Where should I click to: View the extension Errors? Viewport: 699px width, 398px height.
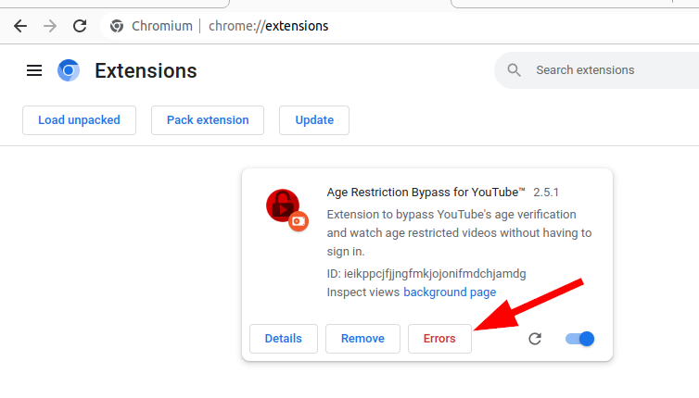click(x=439, y=339)
